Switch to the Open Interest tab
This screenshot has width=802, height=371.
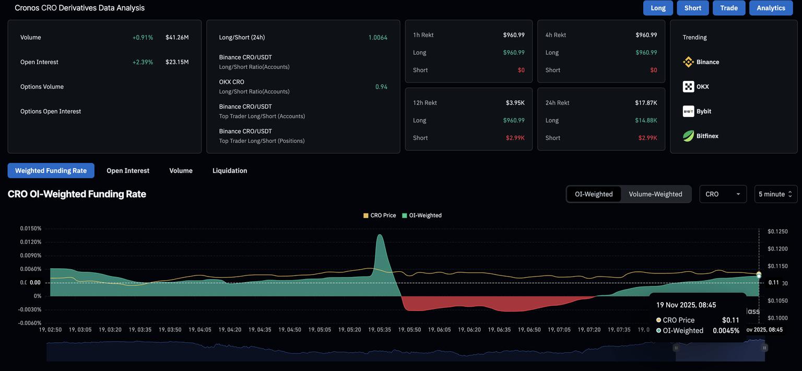(x=127, y=170)
